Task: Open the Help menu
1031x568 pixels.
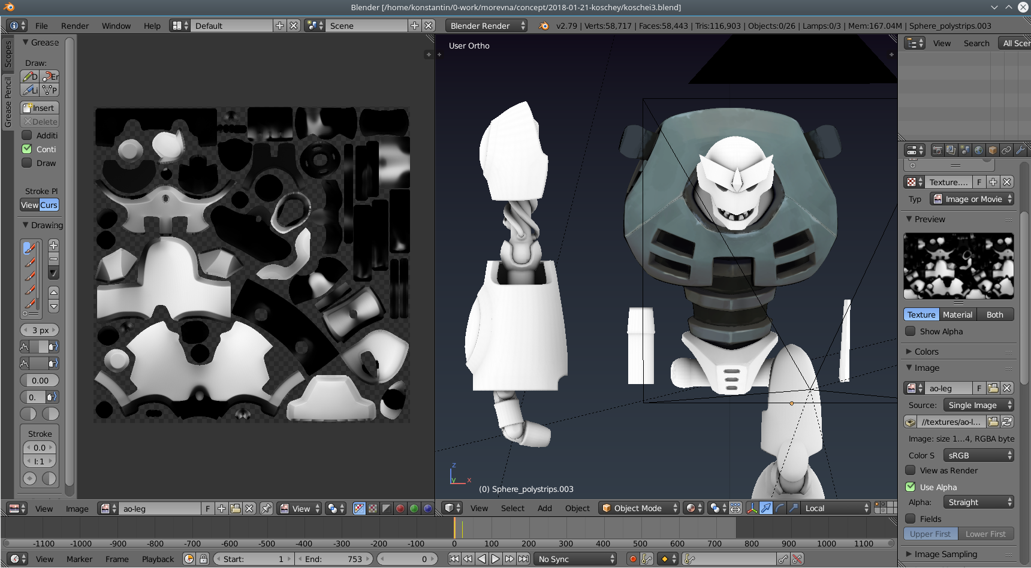Action: [x=152, y=26]
